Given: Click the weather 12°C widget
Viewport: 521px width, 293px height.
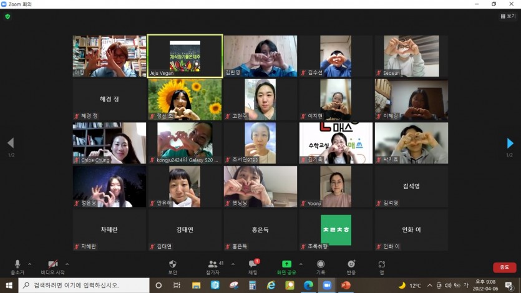Looking at the screenshot, I should (410, 286).
